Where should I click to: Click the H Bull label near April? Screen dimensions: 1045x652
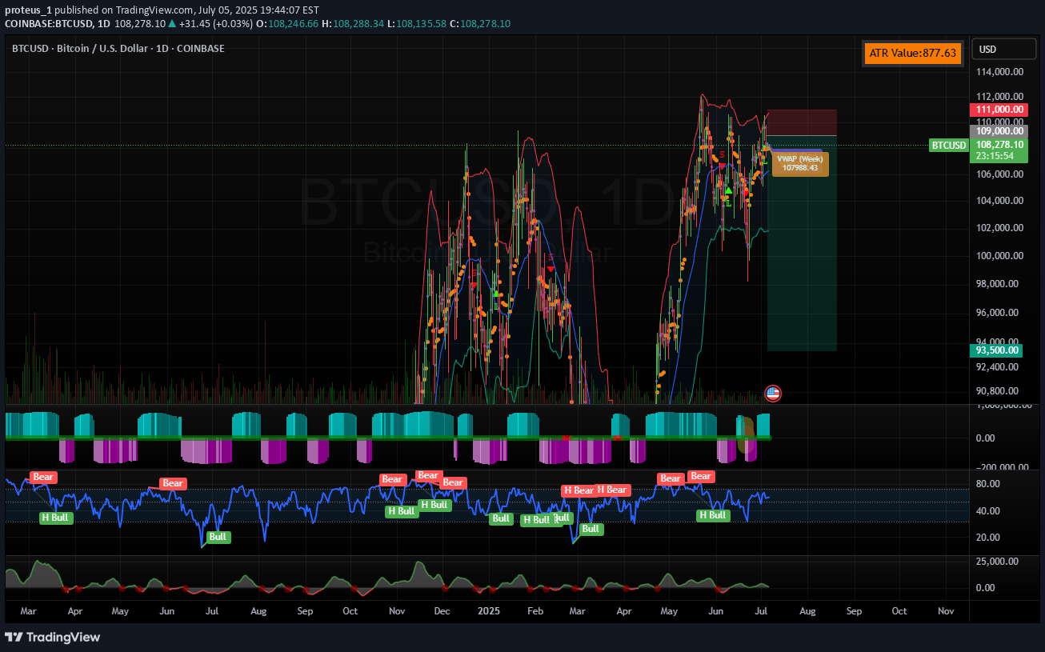pos(56,518)
